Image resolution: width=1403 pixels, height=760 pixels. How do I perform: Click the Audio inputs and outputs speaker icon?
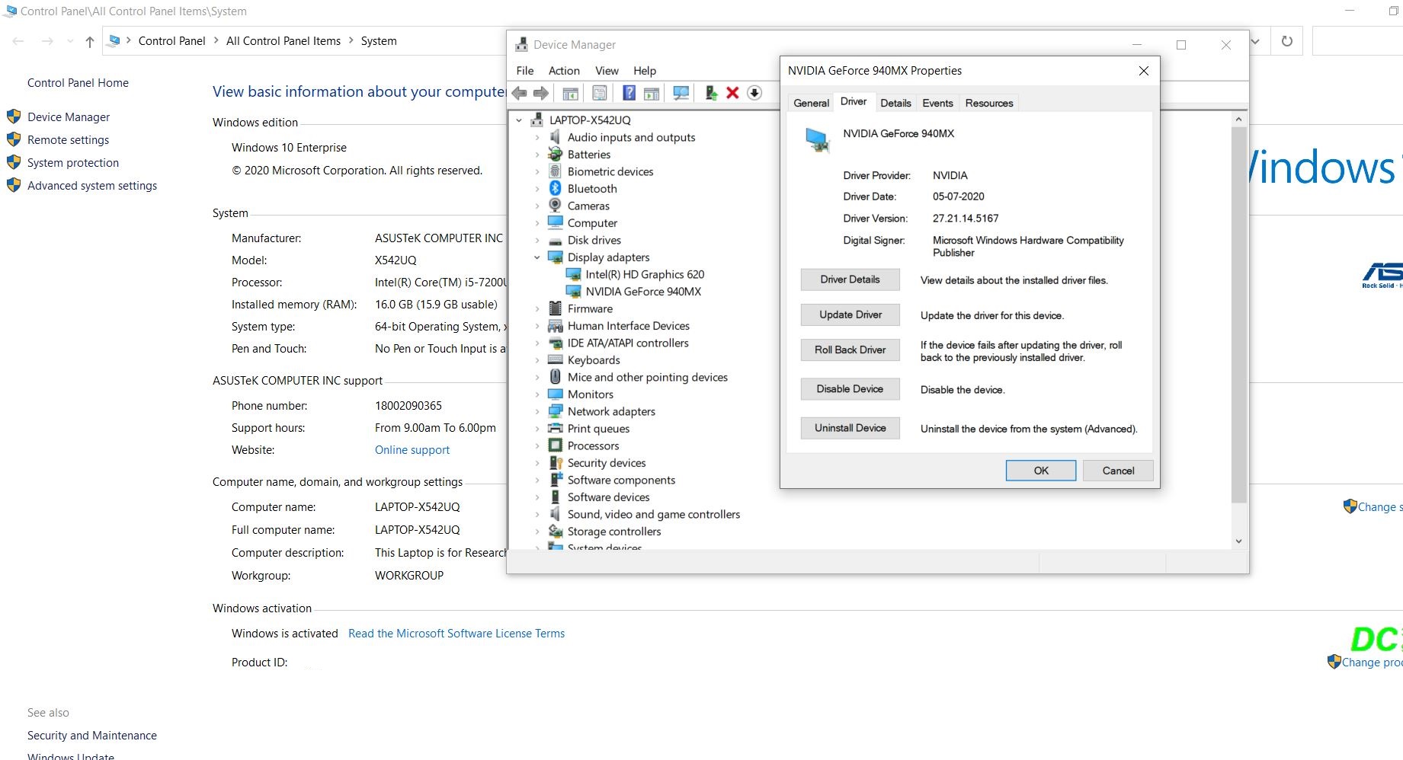click(x=556, y=137)
